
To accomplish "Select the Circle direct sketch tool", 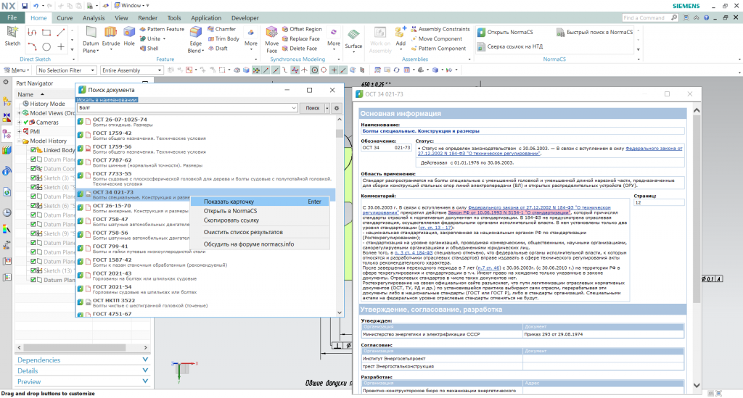I will 46,46.
